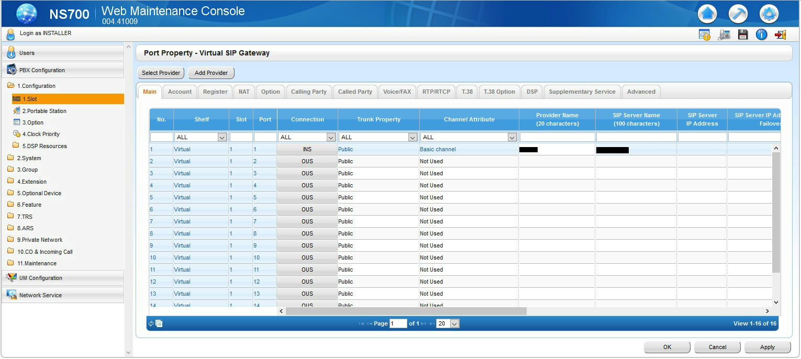801x359 pixels.
Task: Click the Select Provider button
Action: coord(161,73)
